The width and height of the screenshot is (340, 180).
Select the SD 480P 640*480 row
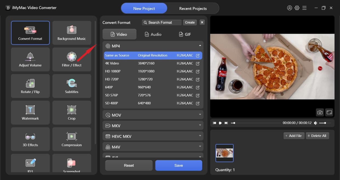153,103
